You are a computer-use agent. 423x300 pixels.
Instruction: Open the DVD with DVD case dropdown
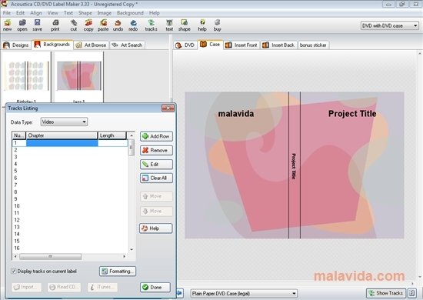point(390,25)
